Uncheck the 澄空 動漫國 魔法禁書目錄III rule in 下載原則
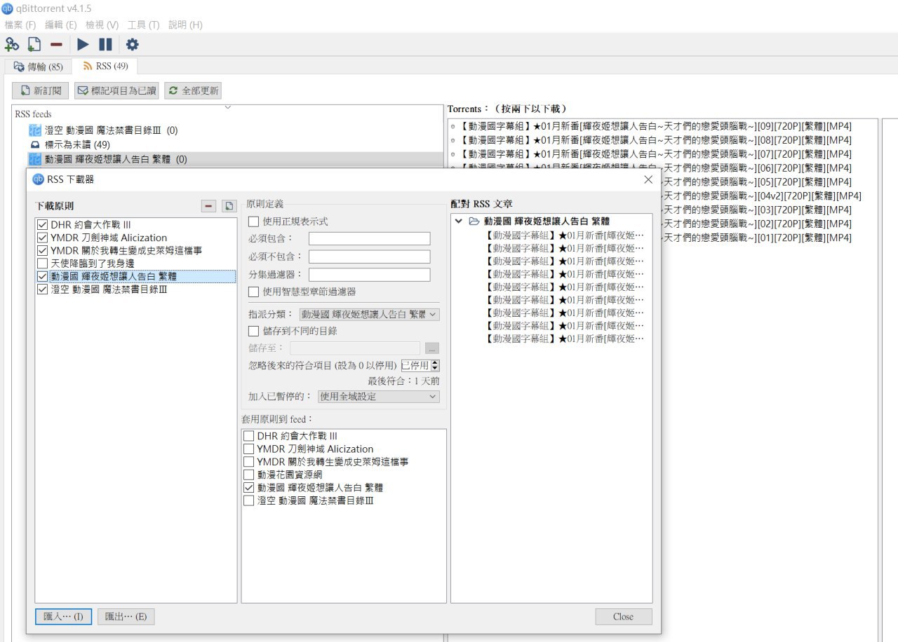Image resolution: width=898 pixels, height=642 pixels. (43, 289)
